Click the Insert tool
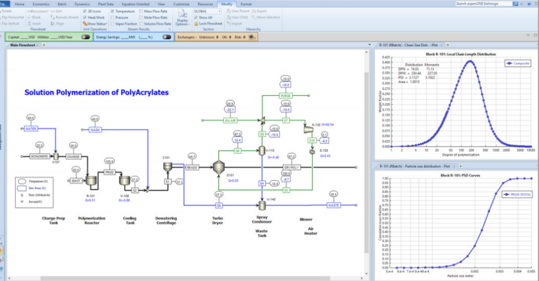Viewport: 539px width, 281px height. tap(34, 24)
